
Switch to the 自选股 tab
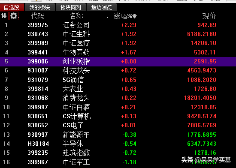(12, 7)
